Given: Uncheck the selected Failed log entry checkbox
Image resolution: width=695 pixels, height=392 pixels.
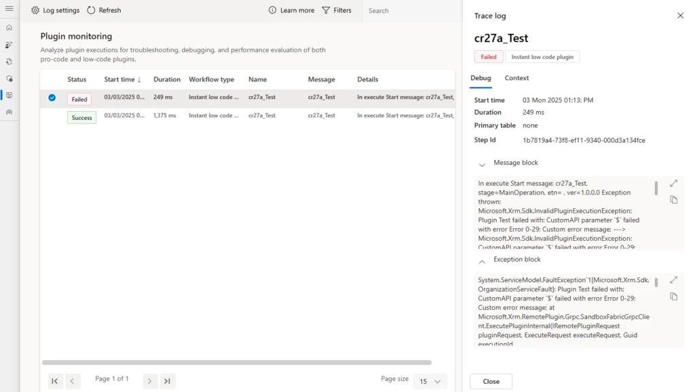Looking at the screenshot, I should pos(52,97).
